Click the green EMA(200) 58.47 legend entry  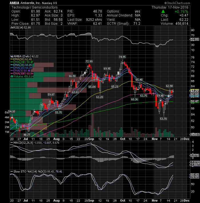pos(22,62)
